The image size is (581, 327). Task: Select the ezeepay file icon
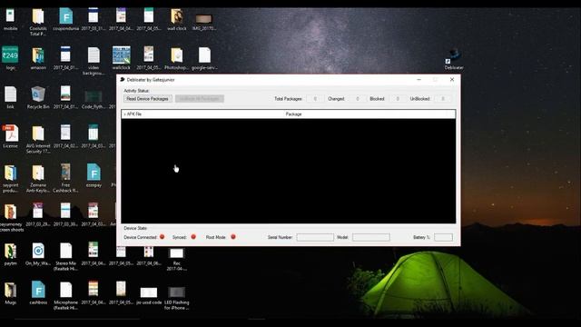point(94,175)
